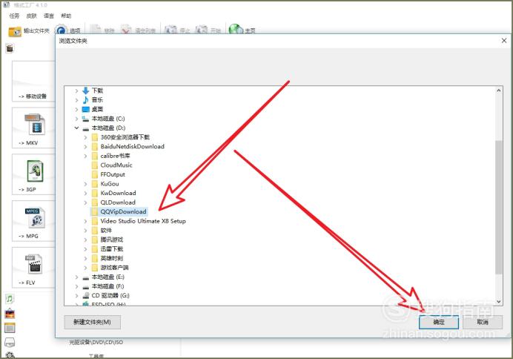Click the CD drive (G:) icon
This screenshot has height=359, width=513.
(86, 295)
